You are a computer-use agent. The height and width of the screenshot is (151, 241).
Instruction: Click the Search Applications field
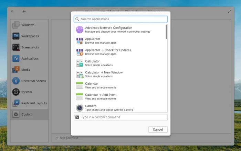click(x=120, y=19)
